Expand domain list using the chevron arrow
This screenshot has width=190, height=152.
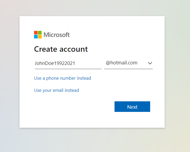150,63
